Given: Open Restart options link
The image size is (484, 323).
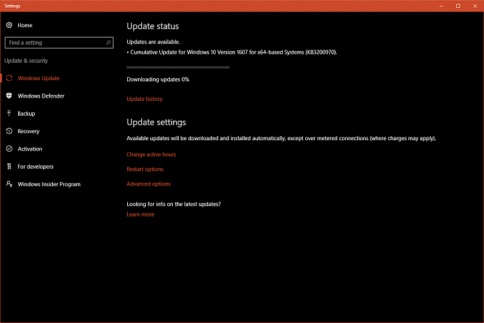Looking at the screenshot, I should pyautogui.click(x=145, y=169).
